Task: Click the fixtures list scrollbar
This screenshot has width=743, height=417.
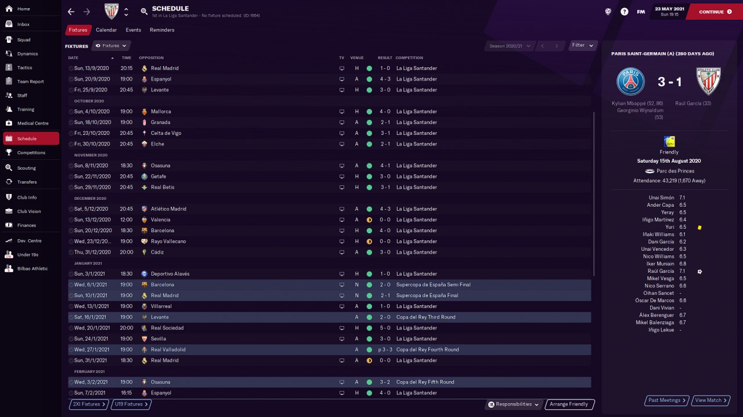Action: pos(594,194)
